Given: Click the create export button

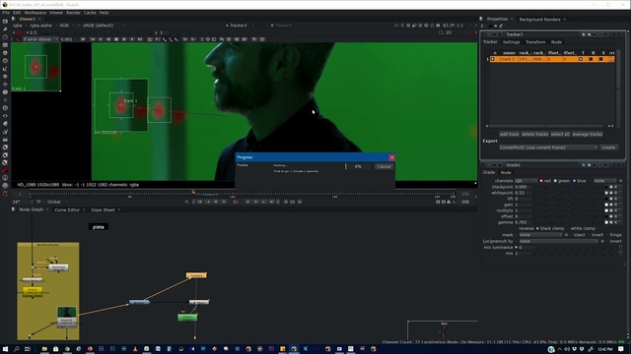Looking at the screenshot, I should point(608,147).
